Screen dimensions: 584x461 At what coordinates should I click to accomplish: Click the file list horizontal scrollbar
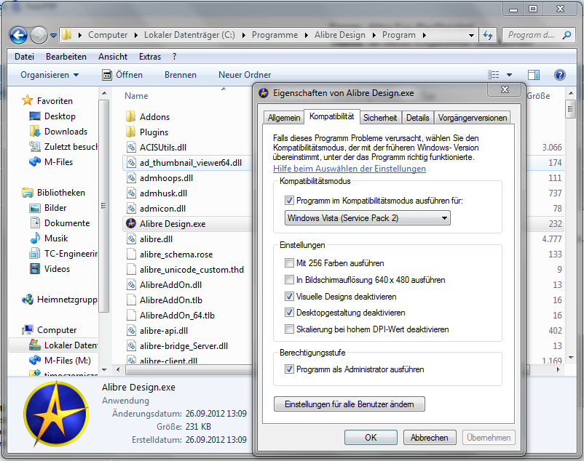189,369
